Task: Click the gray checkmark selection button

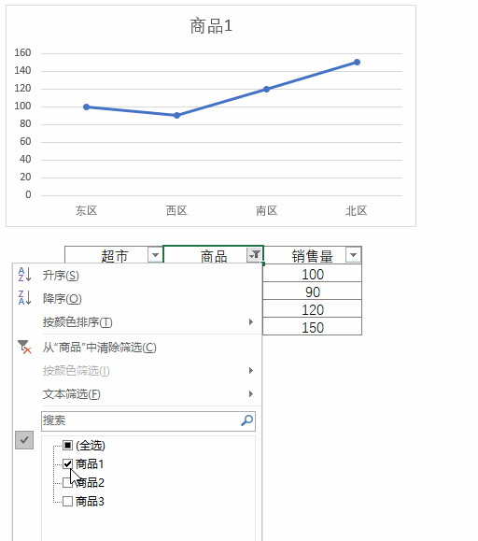Action: pos(24,440)
